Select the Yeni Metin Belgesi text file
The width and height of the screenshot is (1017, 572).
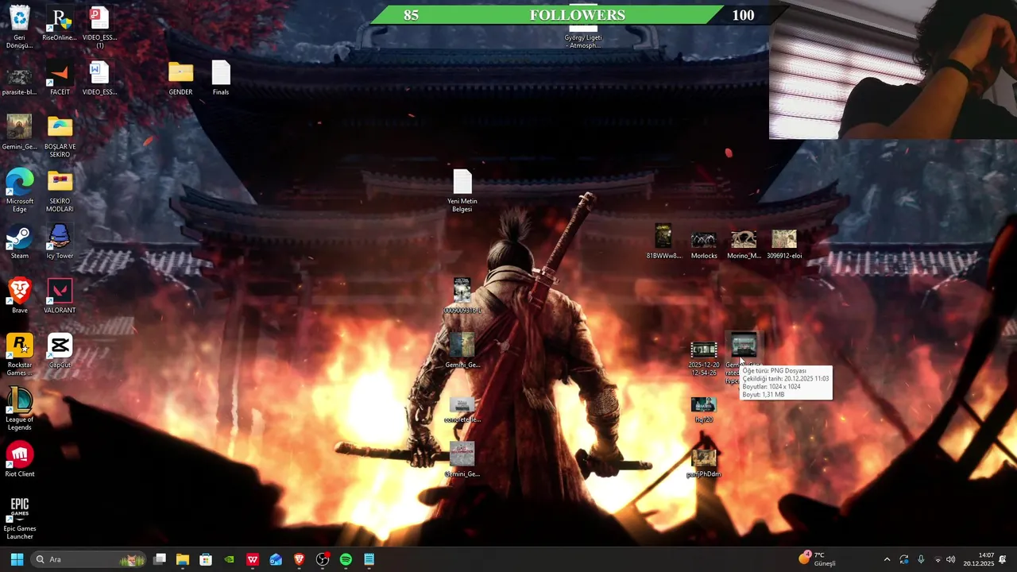coord(462,191)
